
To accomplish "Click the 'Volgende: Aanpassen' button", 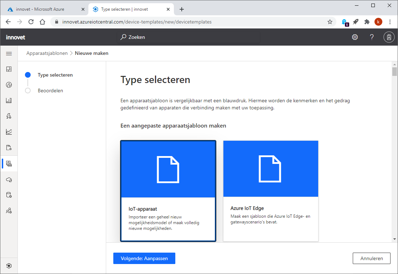I will 144,258.
